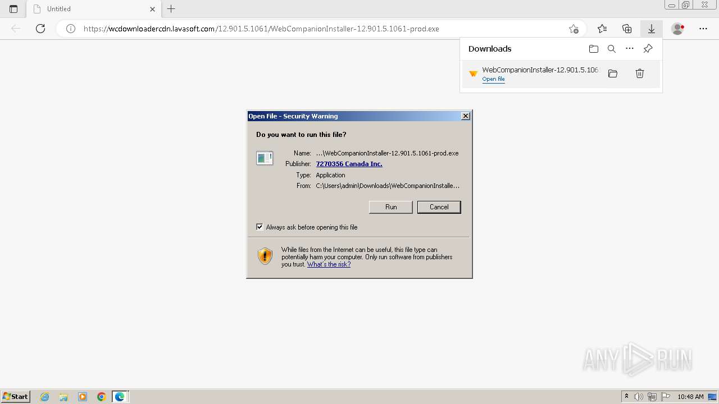Image resolution: width=719 pixels, height=404 pixels.
Task: Click the application file icon in dialog
Action: tap(265, 158)
